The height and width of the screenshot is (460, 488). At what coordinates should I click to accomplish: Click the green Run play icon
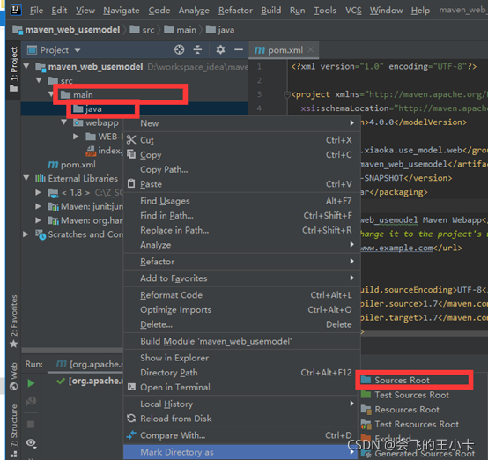[31, 383]
